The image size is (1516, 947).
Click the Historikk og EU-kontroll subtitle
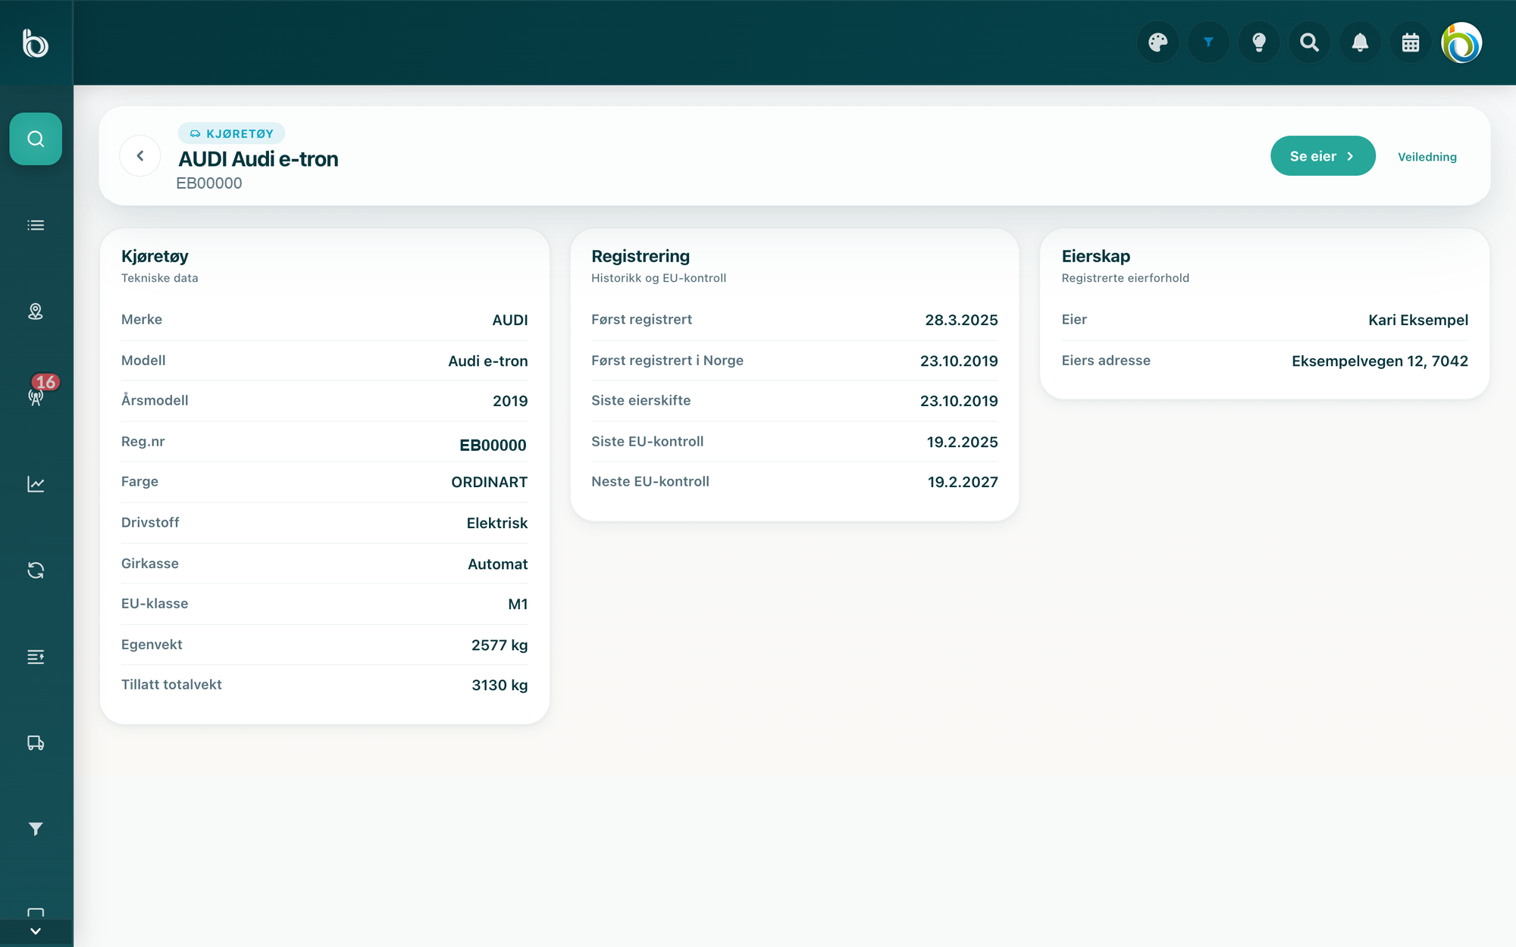point(659,278)
